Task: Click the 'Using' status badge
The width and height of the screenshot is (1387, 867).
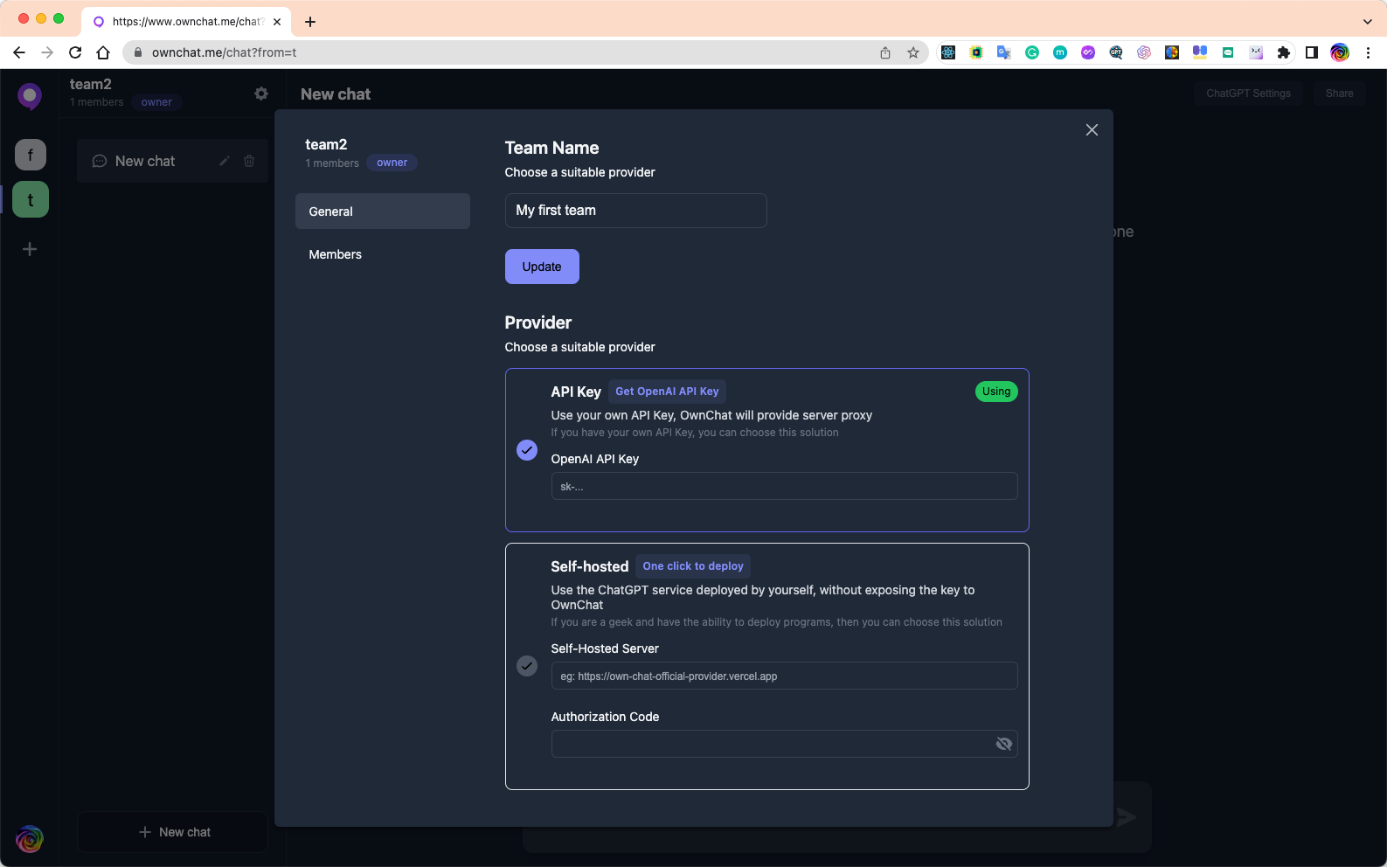Action: click(996, 392)
